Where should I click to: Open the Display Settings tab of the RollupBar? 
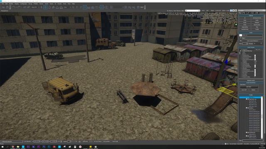click(x=253, y=13)
